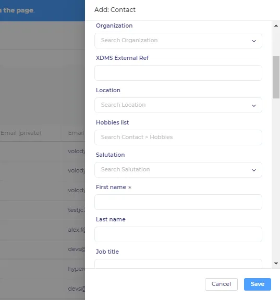
Task: Click the form's vertical scrollbar thumb
Action: (x=276, y=77)
